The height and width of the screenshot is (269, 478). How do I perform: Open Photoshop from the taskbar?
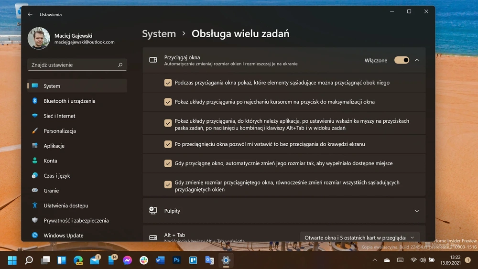176,260
